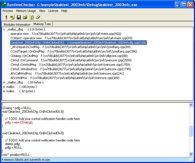195x163 pixels.
Task: Select the CCmdTarget::OnCmdMsg row
Action: 74,51
